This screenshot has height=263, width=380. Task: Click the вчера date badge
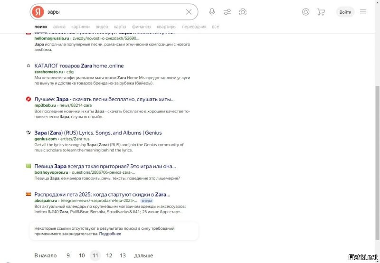[147, 200]
